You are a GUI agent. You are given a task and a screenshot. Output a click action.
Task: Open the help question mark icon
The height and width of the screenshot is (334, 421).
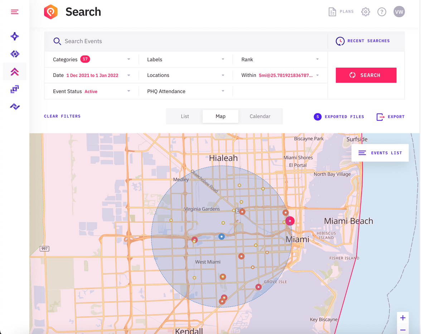tap(382, 11)
